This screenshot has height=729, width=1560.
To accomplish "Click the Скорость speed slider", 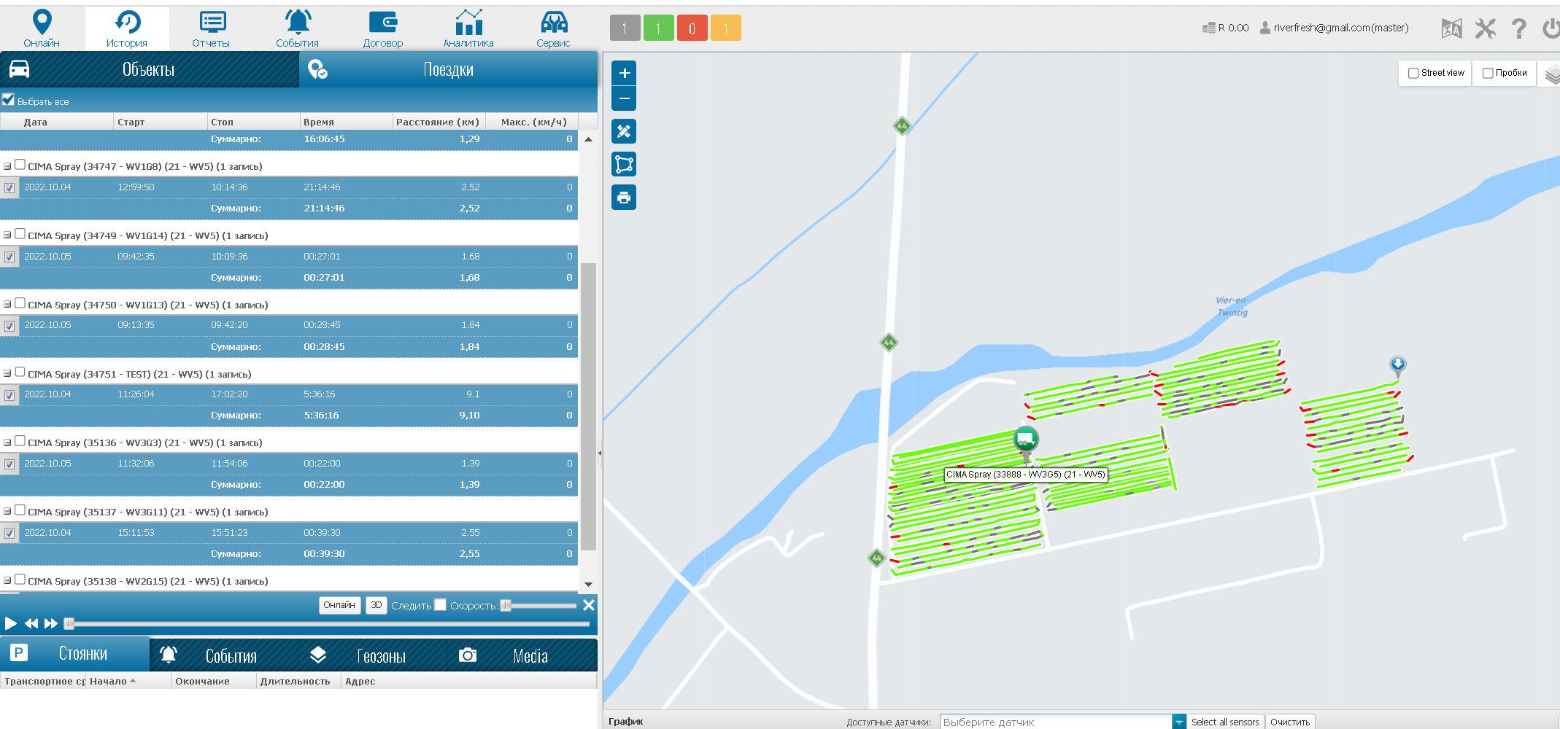I will pyautogui.click(x=538, y=605).
